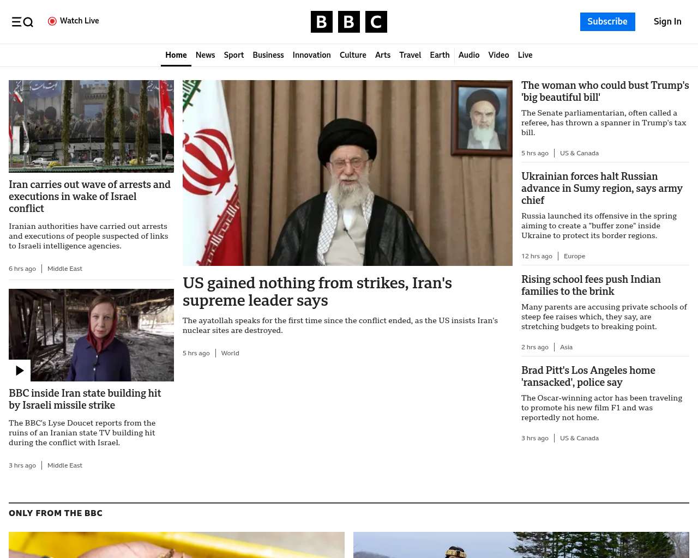Open 'Rising school fees push Indian families' story
This screenshot has height=558, width=698.
591,285
